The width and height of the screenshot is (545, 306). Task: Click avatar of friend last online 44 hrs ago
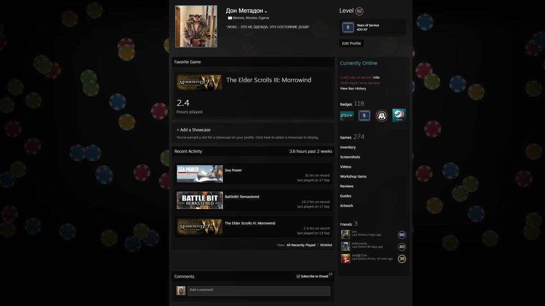pyautogui.click(x=345, y=259)
